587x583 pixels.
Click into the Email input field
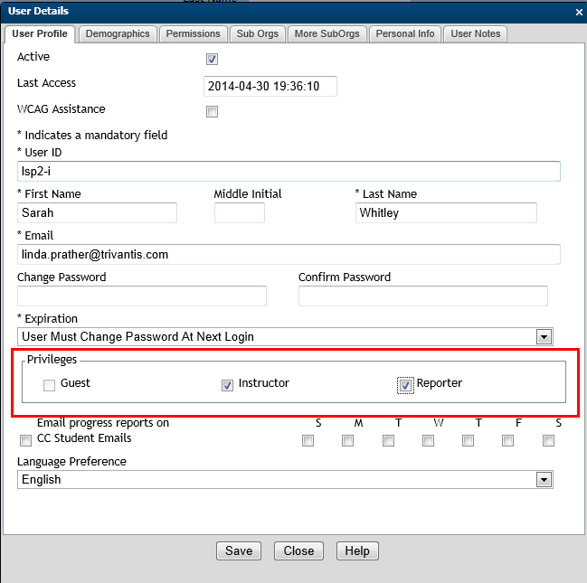pyautogui.click(x=289, y=255)
